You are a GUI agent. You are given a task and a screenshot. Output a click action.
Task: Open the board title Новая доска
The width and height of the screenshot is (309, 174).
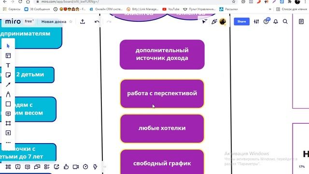tap(54, 22)
